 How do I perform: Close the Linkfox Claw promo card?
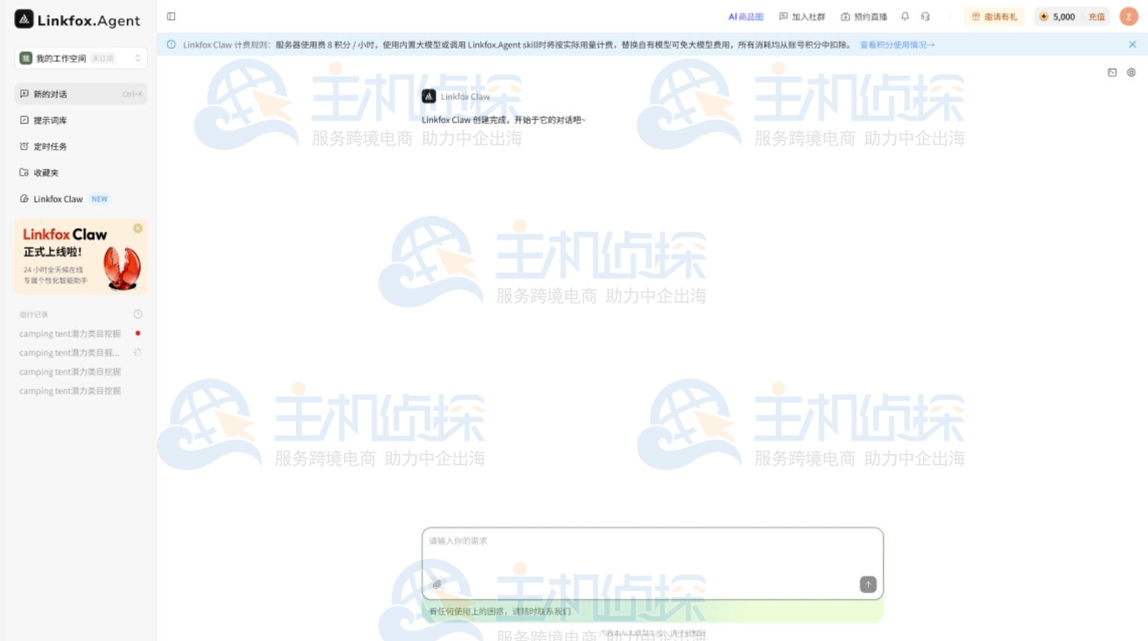pyautogui.click(x=138, y=229)
